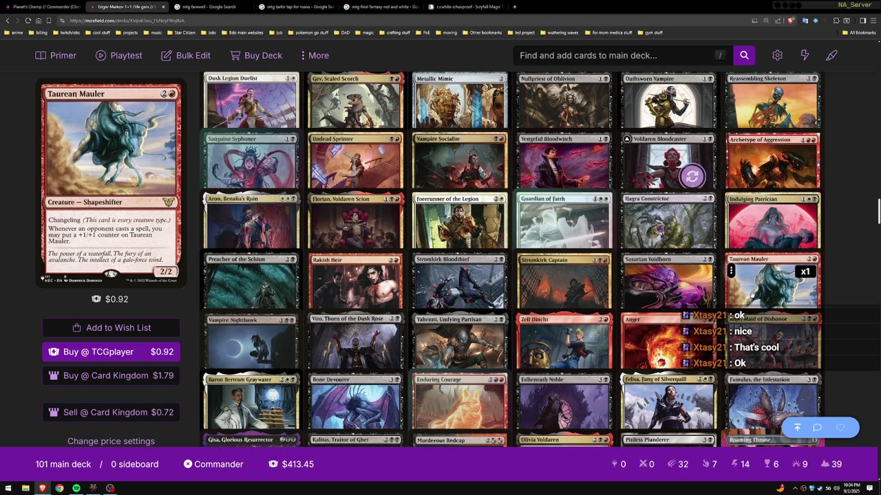
Task: Select the Aron, Benalia's Ruin card
Action: click(251, 221)
